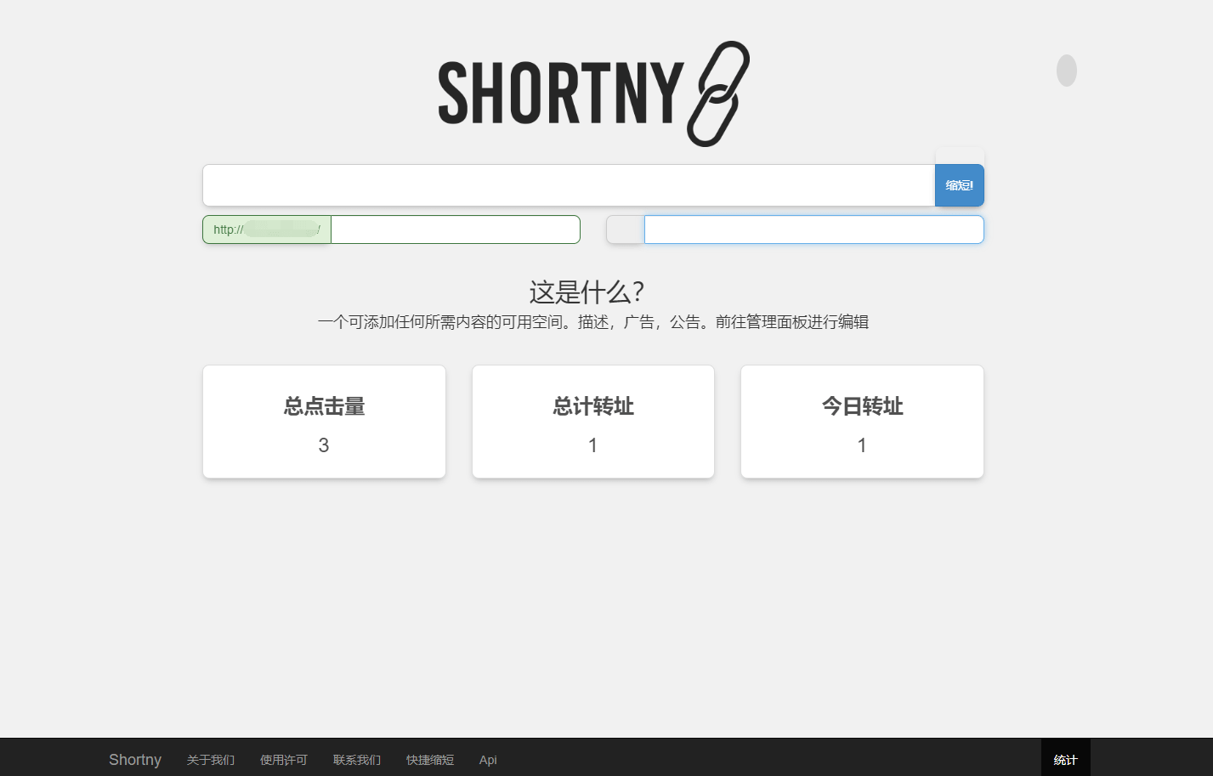Select the blue-highlighted custom alias input
The height and width of the screenshot is (776, 1213).
coord(812,229)
